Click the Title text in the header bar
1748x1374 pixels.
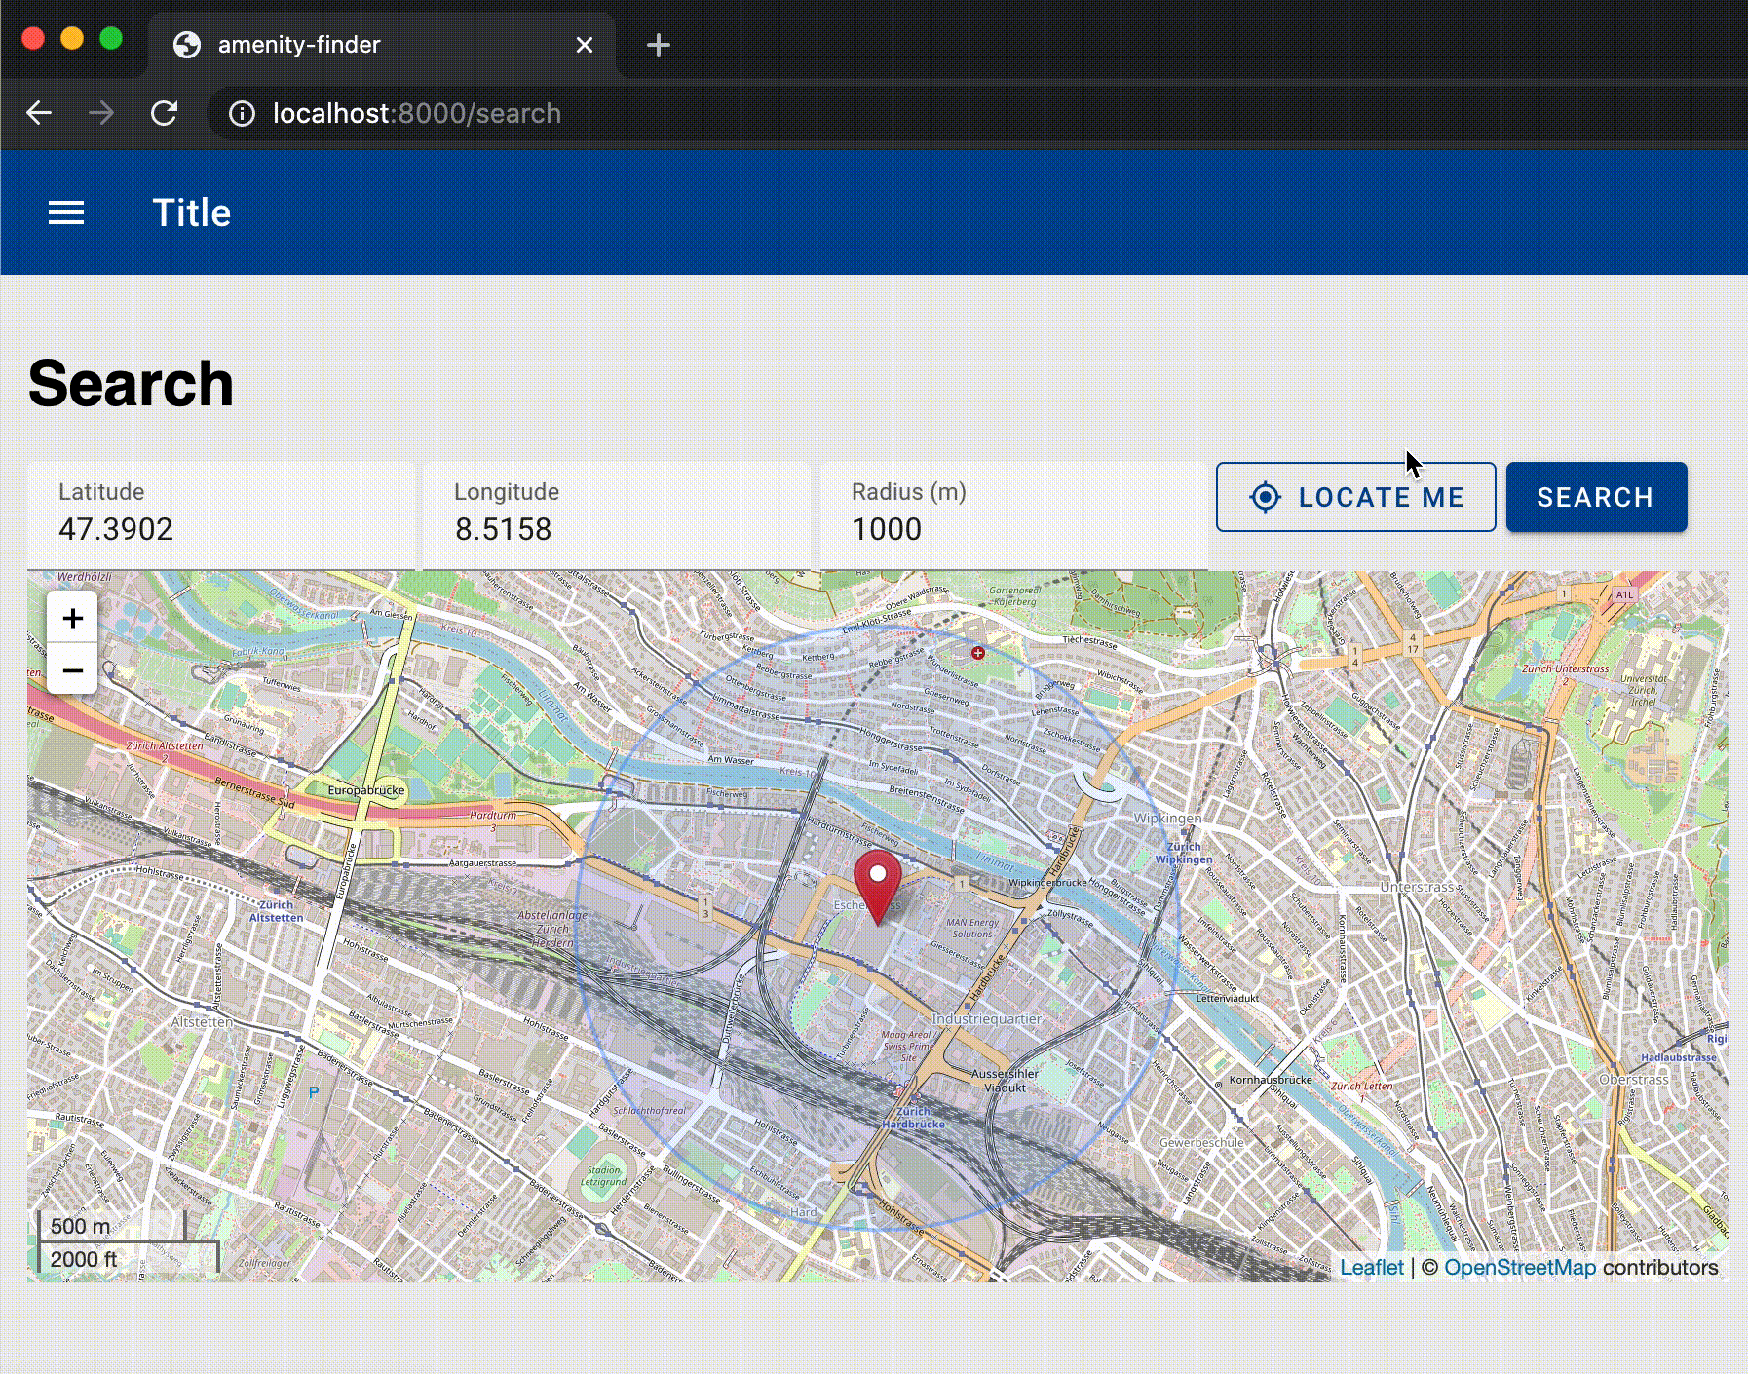pos(191,211)
